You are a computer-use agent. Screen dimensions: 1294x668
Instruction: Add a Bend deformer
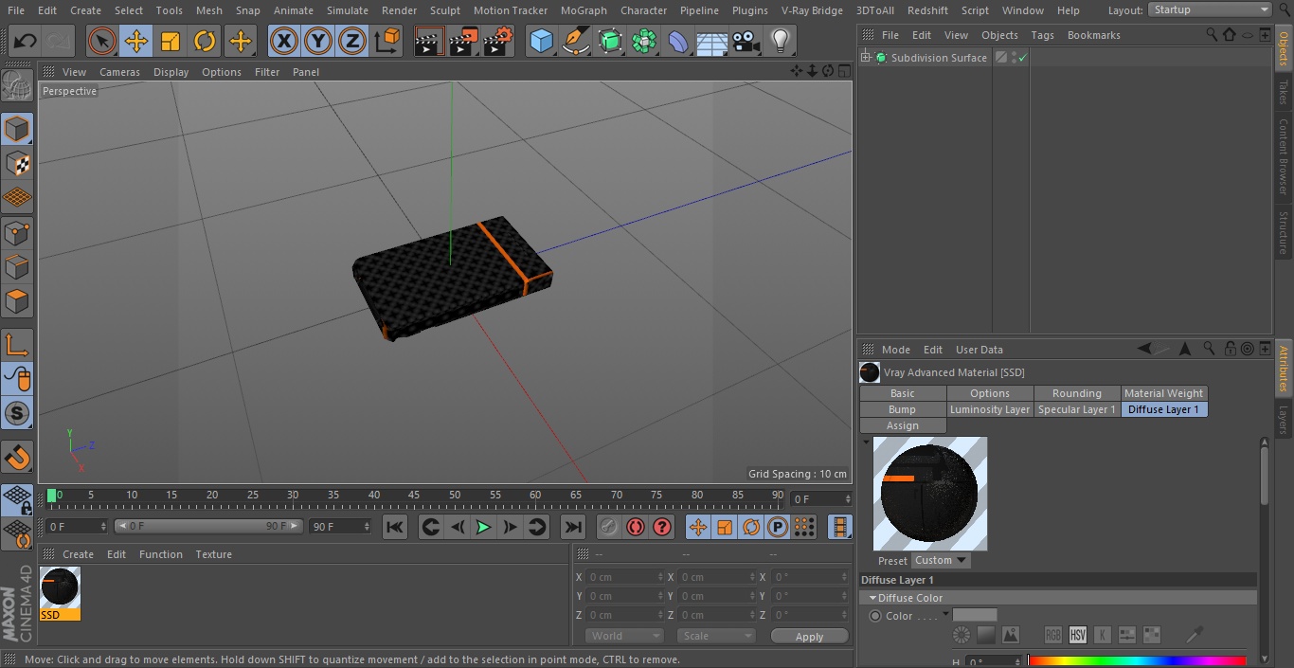678,42
